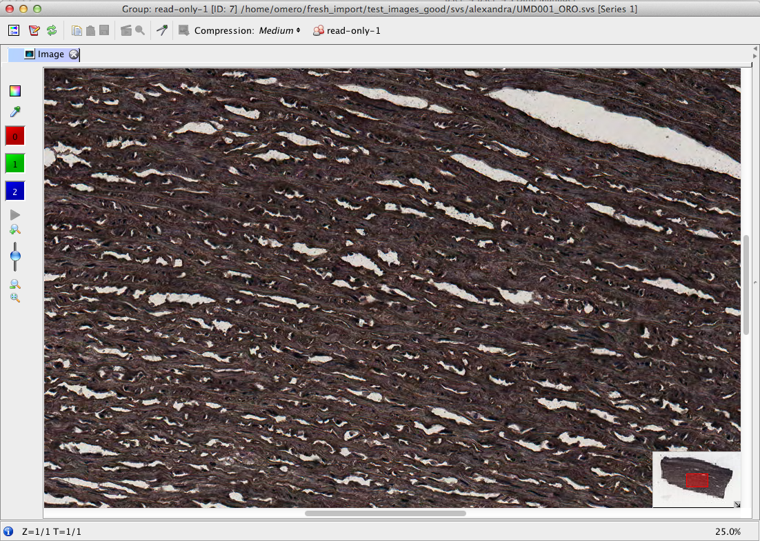Toggle blue channel 2 button
This screenshot has width=760, height=541.
[15, 191]
